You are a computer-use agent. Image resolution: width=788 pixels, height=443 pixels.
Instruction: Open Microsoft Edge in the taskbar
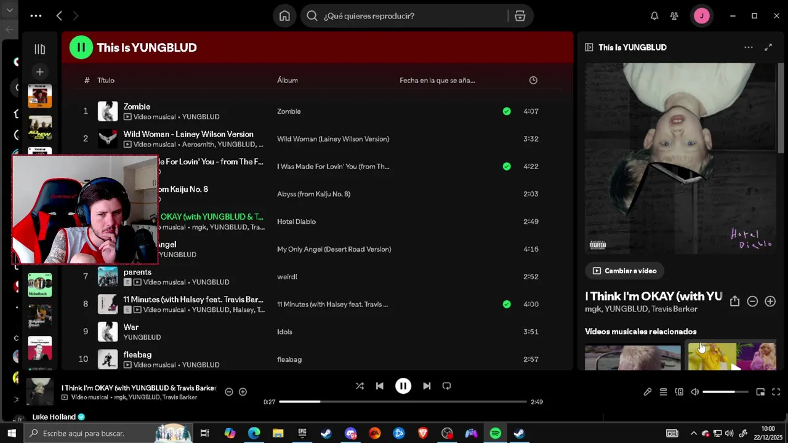(x=254, y=433)
